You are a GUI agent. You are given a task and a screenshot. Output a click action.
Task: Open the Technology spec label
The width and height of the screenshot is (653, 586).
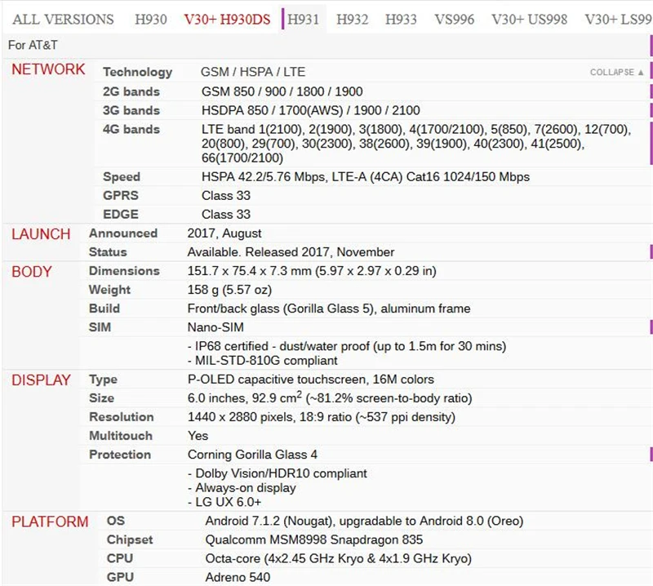[138, 72]
